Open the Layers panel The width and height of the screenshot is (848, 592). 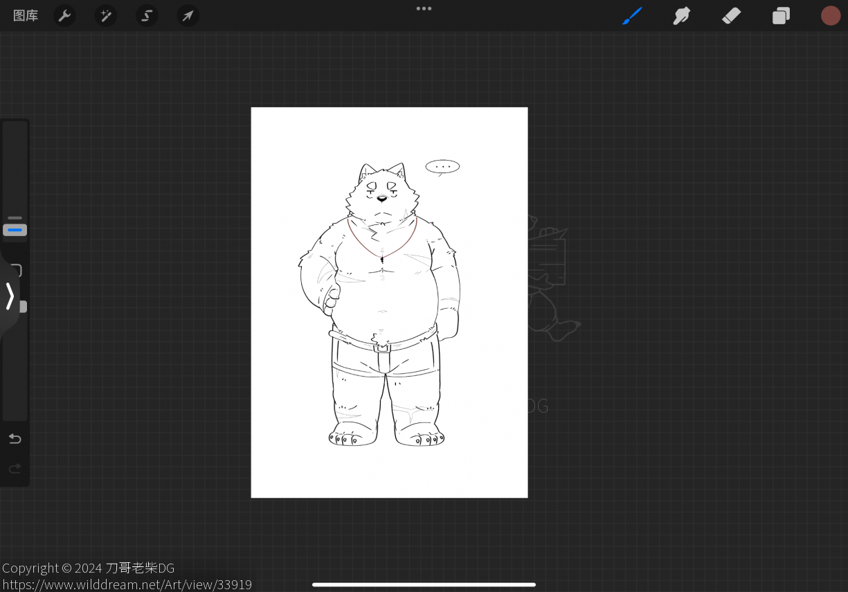pyautogui.click(x=782, y=15)
